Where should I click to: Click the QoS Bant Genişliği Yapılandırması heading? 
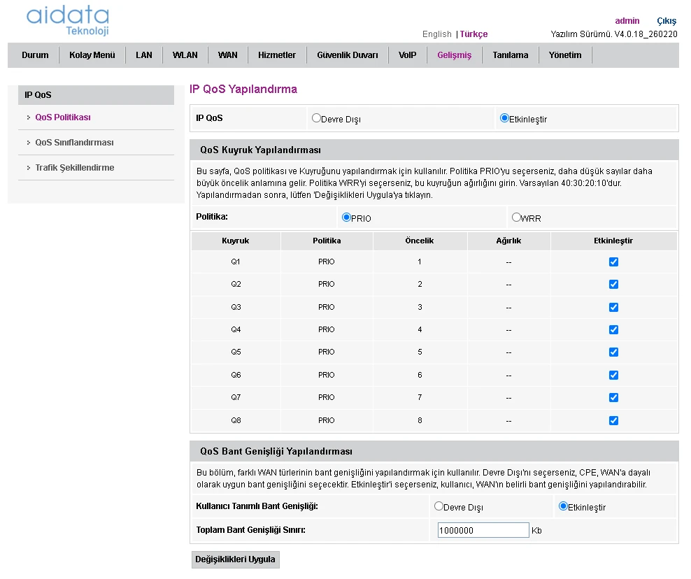point(276,452)
